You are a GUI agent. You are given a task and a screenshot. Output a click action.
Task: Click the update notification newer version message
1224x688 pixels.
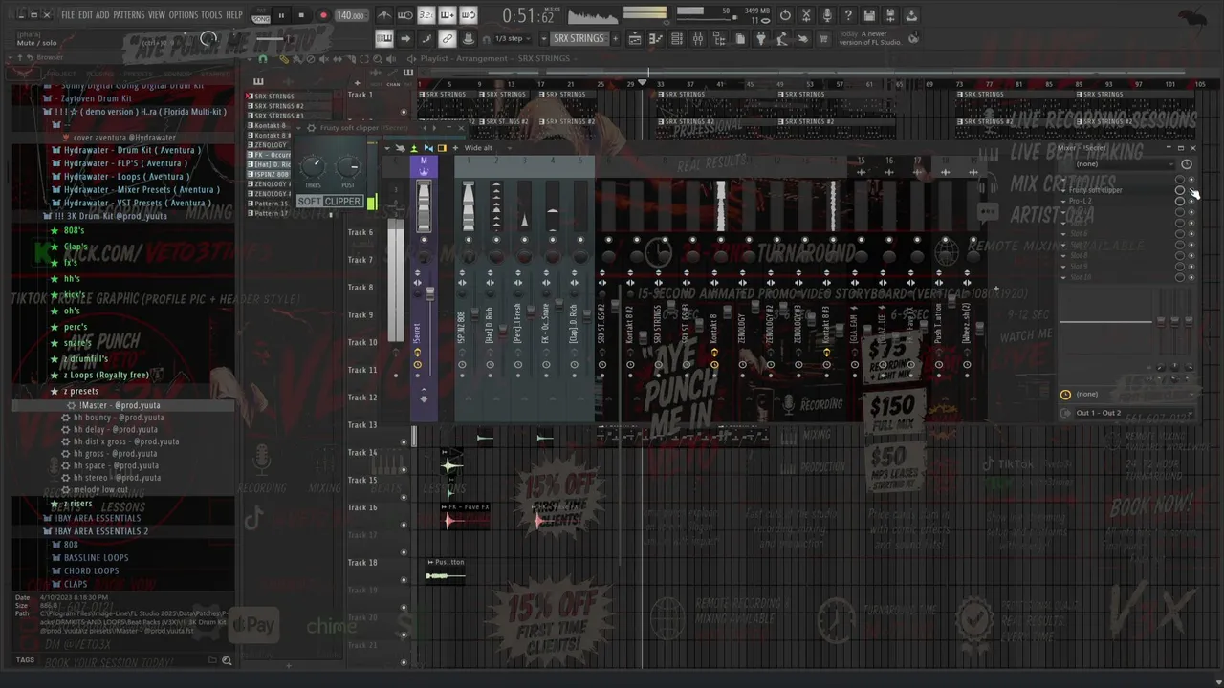(x=870, y=38)
